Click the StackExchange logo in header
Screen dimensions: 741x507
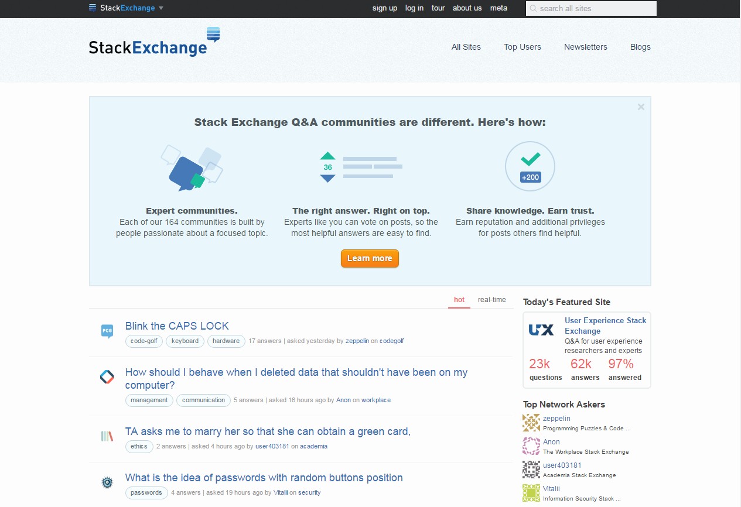(153, 43)
